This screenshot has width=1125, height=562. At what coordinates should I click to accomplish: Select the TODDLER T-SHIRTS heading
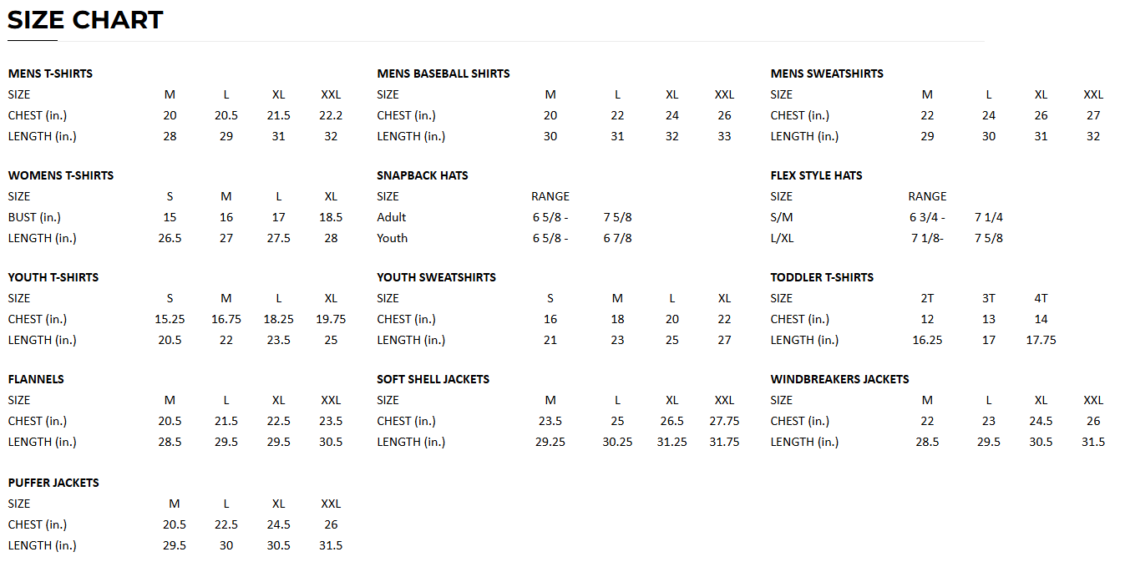823,277
